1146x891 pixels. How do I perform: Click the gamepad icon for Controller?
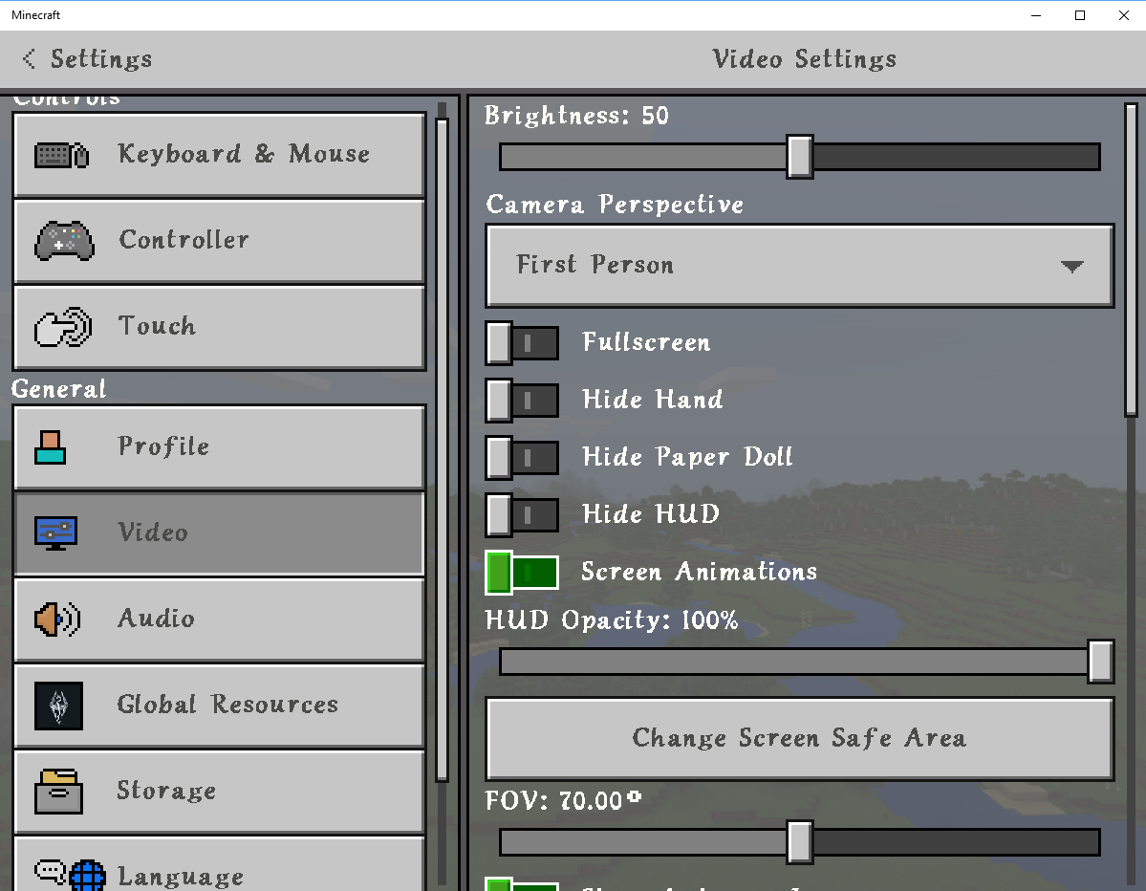[x=64, y=241]
